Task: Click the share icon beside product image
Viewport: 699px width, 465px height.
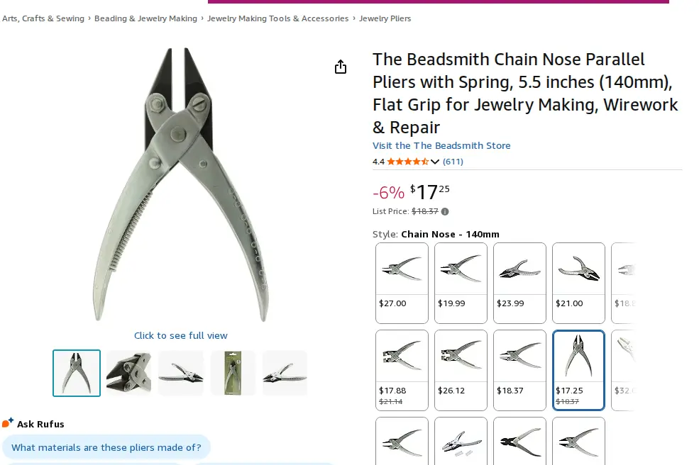Action: tap(341, 67)
